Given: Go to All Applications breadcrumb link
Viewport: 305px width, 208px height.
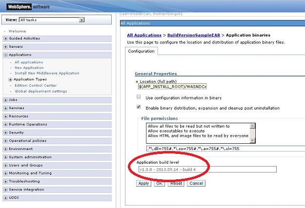Looking at the screenshot, I should [x=144, y=35].
